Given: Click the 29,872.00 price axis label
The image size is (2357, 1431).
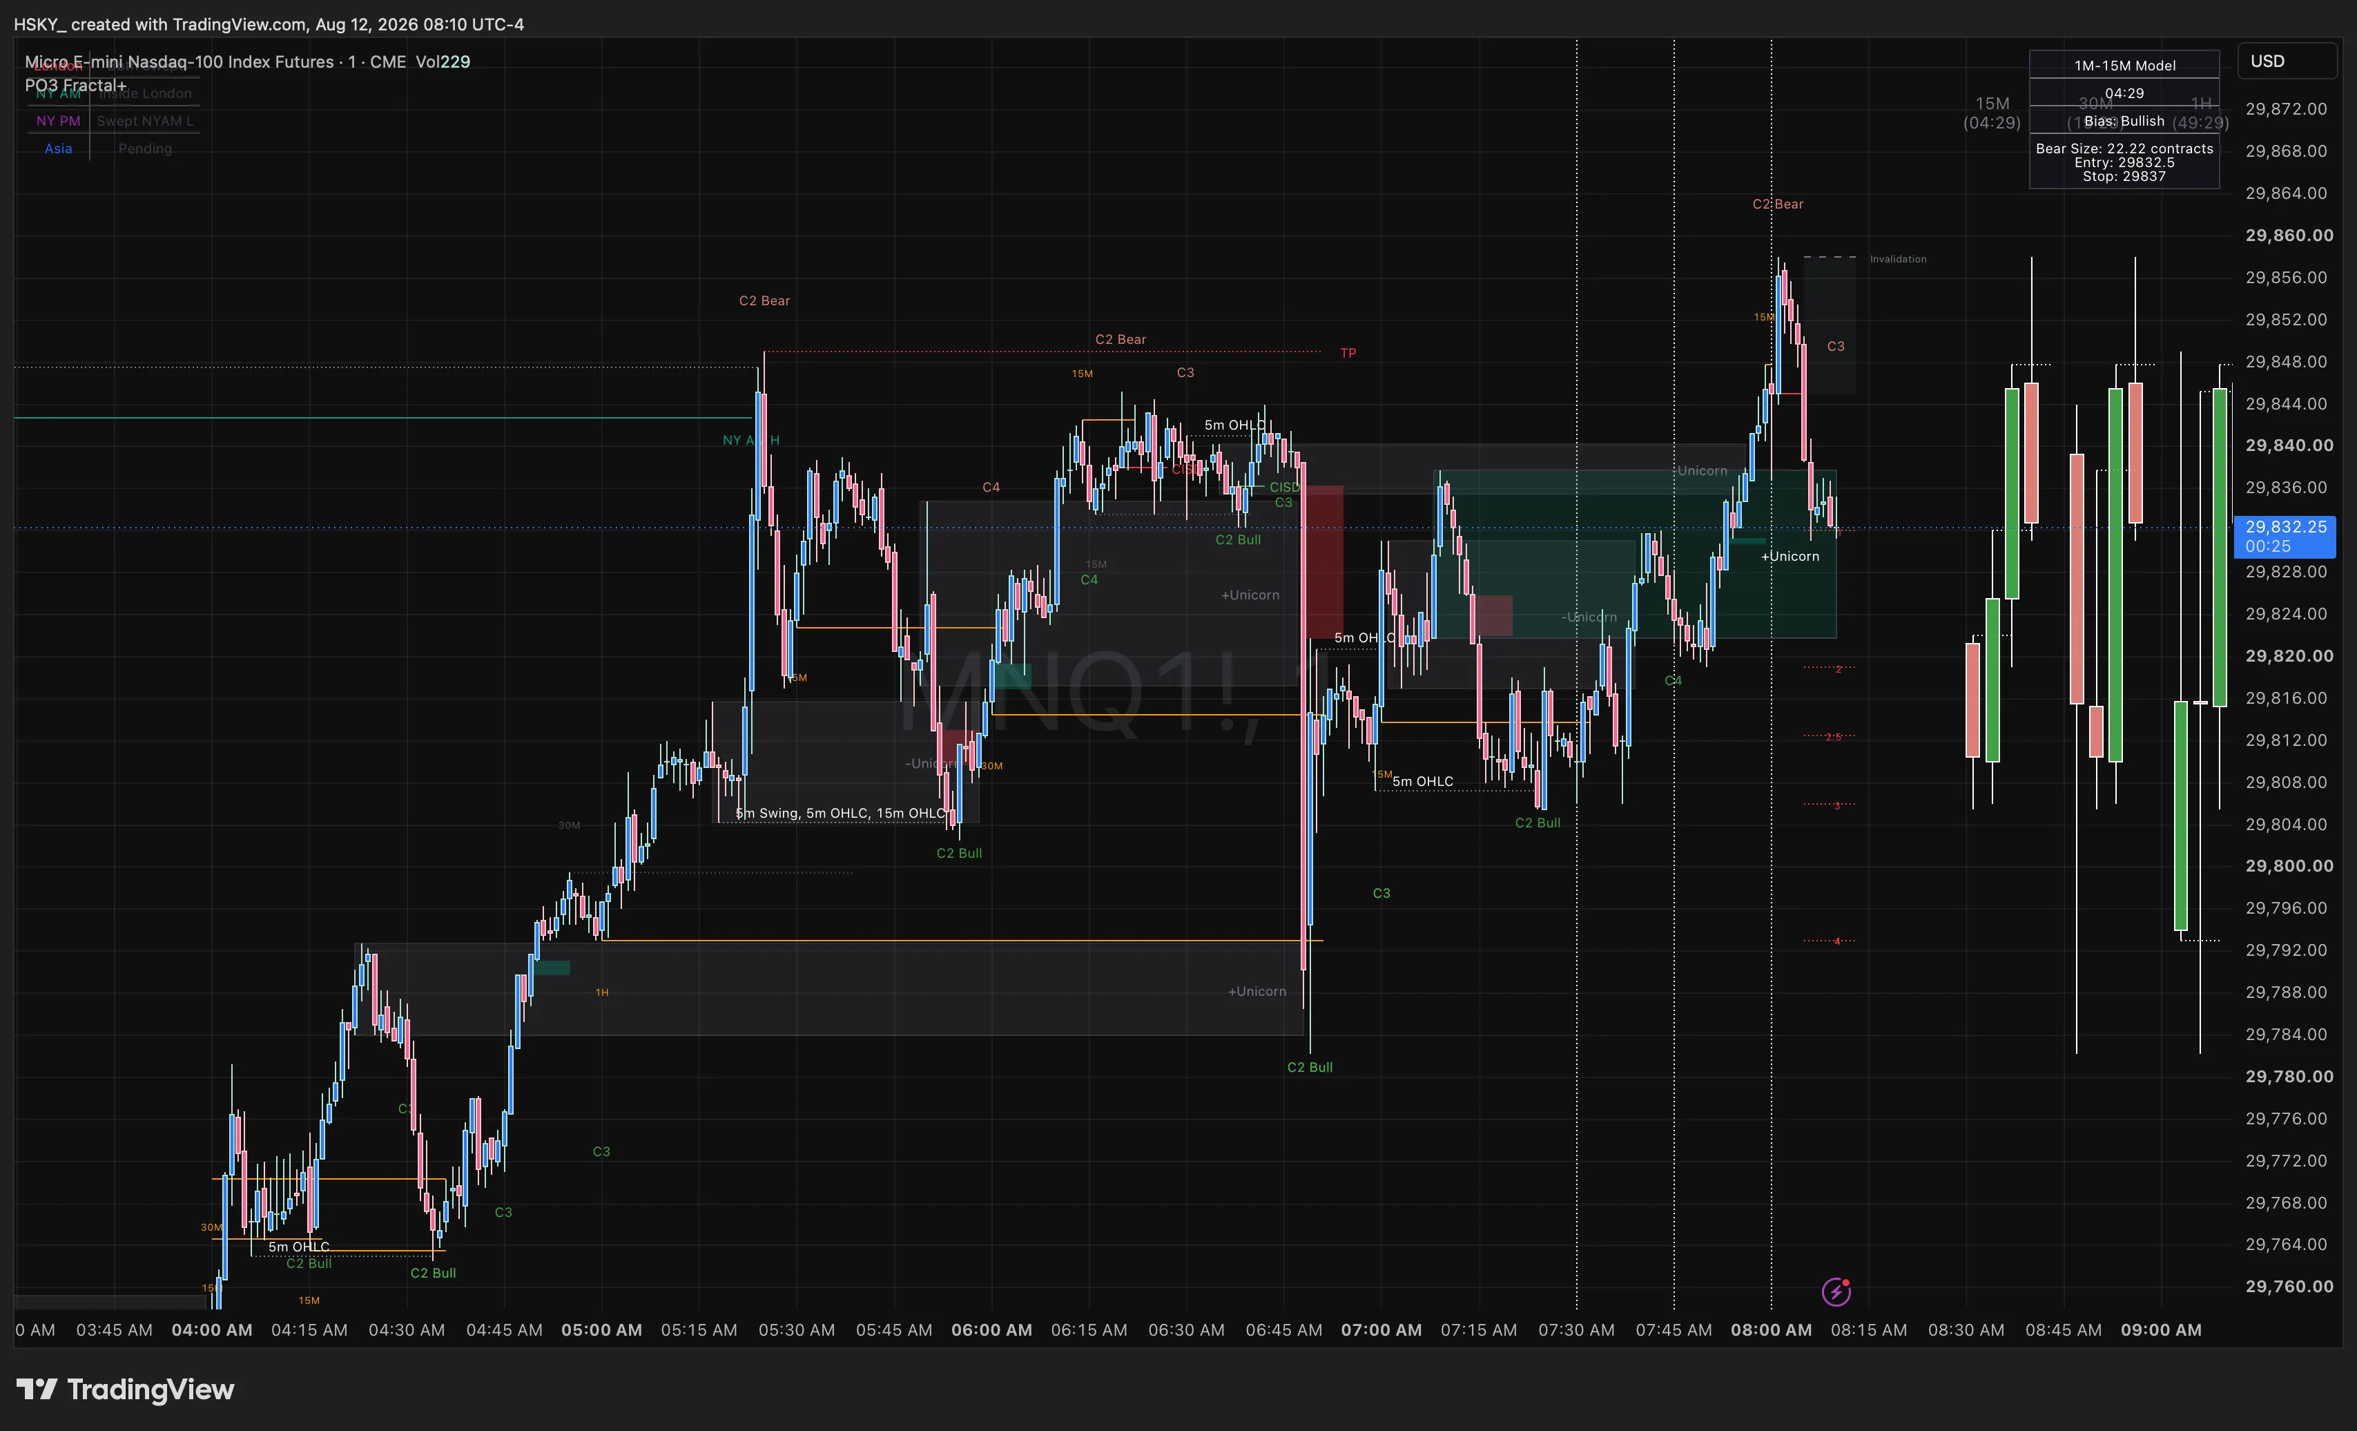Looking at the screenshot, I should click(x=2285, y=109).
